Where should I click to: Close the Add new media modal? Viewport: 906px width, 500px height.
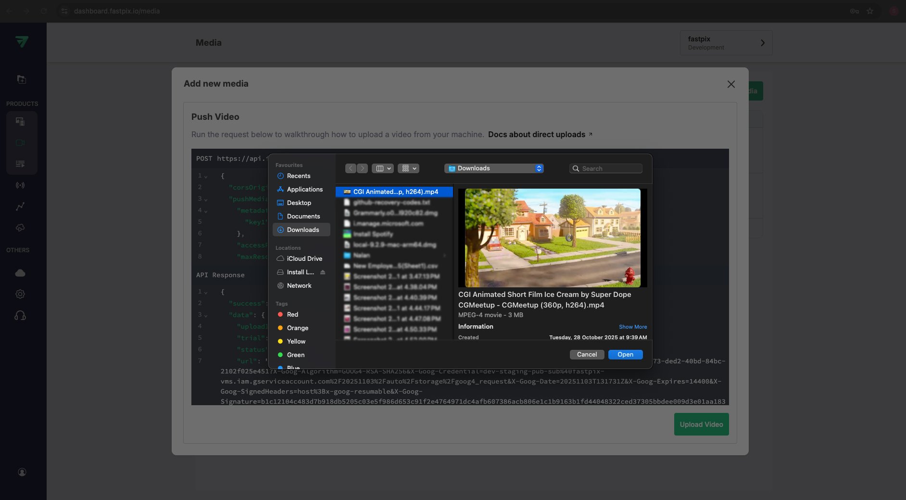731,84
